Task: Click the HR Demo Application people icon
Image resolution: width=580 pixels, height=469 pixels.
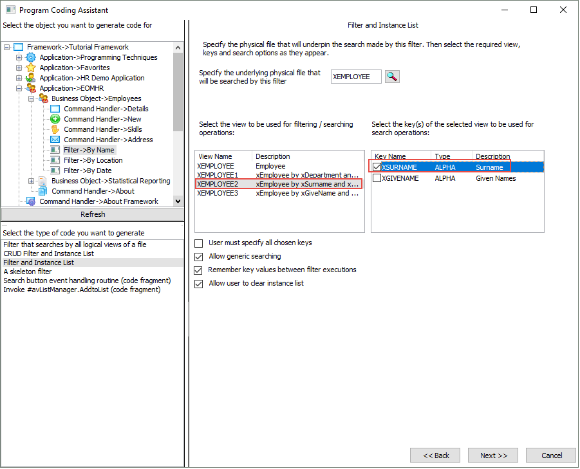Action: pos(31,78)
